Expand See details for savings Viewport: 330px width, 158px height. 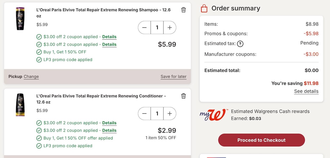tap(306, 91)
